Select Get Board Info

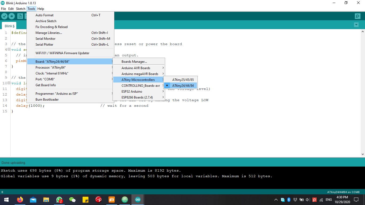(71, 85)
